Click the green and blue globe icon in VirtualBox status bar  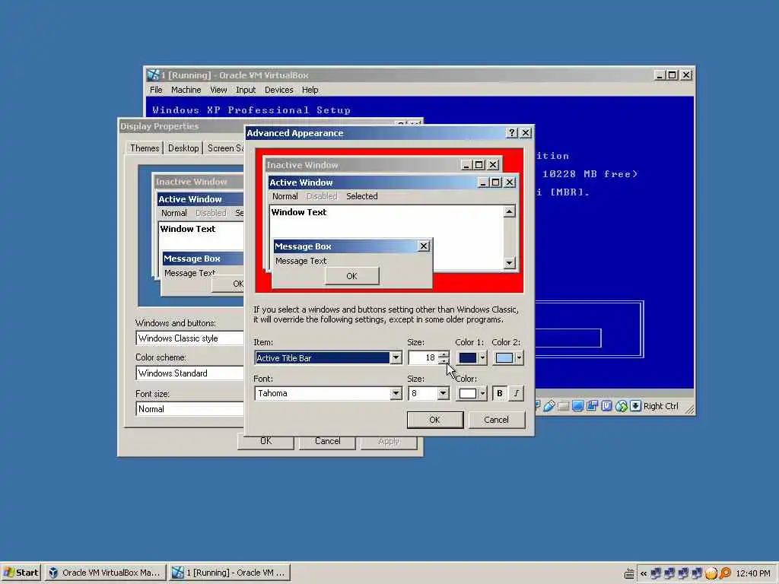(621, 406)
